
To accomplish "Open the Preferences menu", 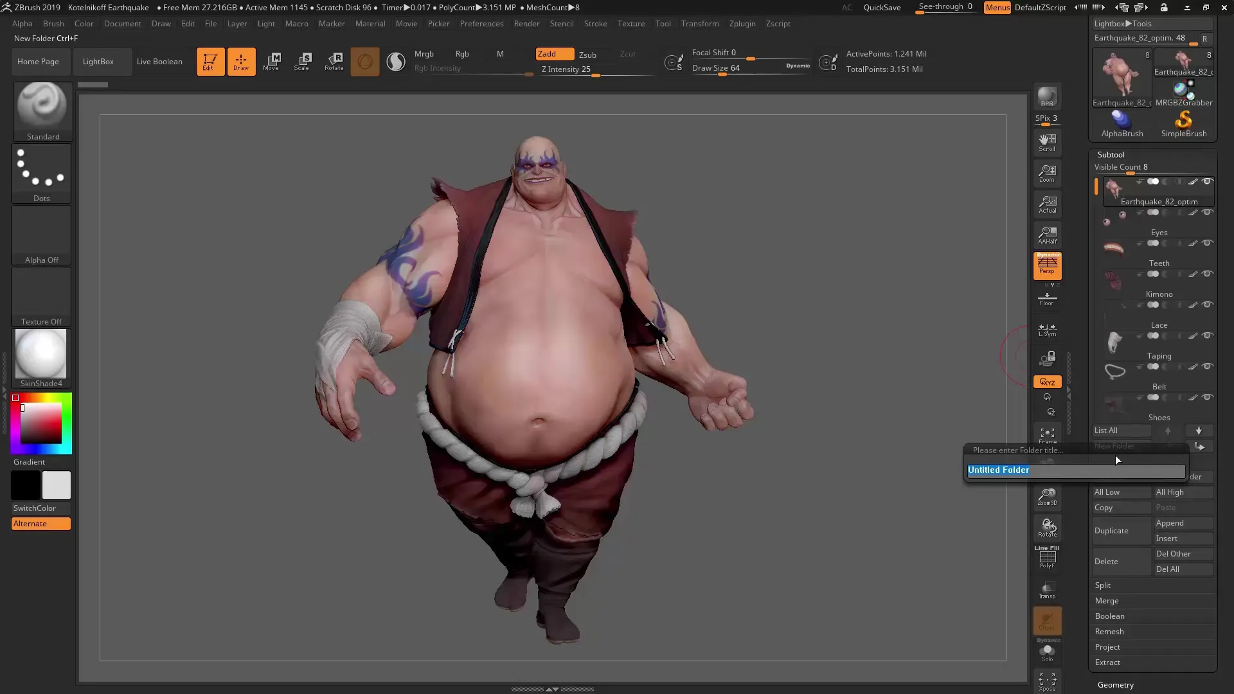I will pyautogui.click(x=481, y=24).
